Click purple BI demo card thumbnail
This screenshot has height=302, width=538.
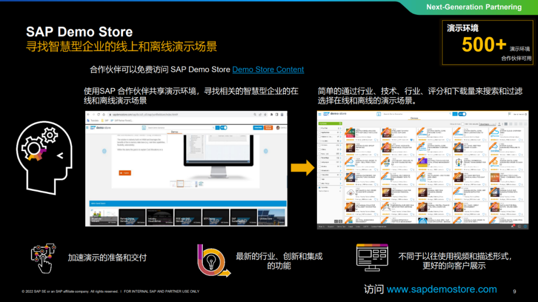point(422,162)
